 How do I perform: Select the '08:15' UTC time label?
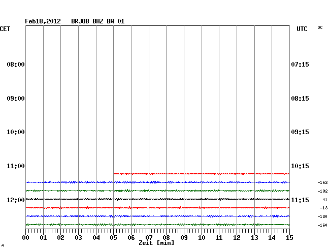[300, 99]
